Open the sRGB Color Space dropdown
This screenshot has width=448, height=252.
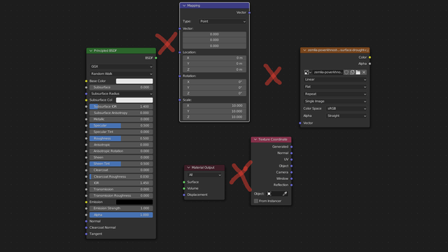pyautogui.click(x=346, y=108)
